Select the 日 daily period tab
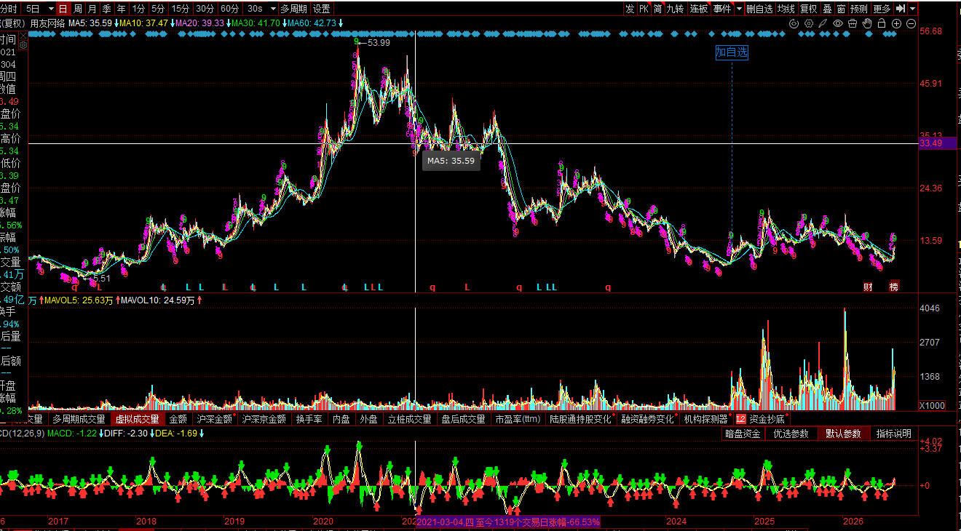This screenshot has width=961, height=531. coord(63,9)
